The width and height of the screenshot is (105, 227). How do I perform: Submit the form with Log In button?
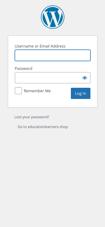pyautogui.click(x=81, y=93)
